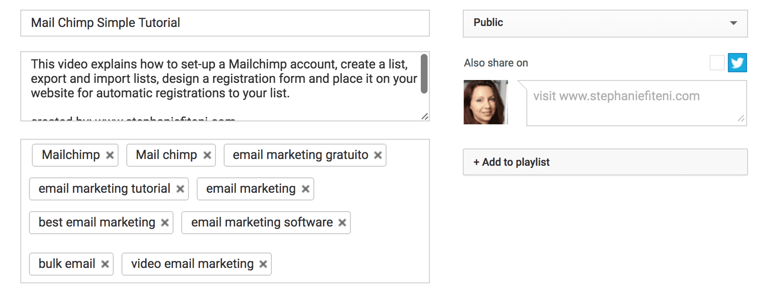Click the 'Also share on' label
This screenshot has height=293, width=777.
point(496,63)
